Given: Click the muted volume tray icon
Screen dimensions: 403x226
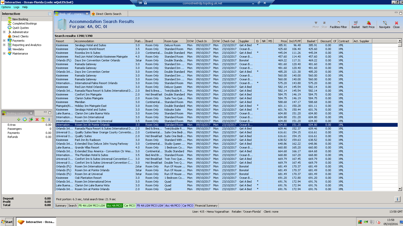Looking at the screenshot, I should tap(378, 222).
